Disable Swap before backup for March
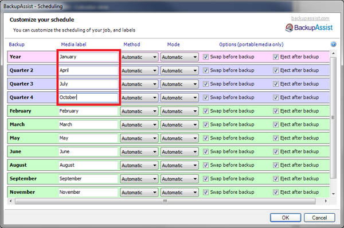Screen dimensions: 344x228 (206, 125)
